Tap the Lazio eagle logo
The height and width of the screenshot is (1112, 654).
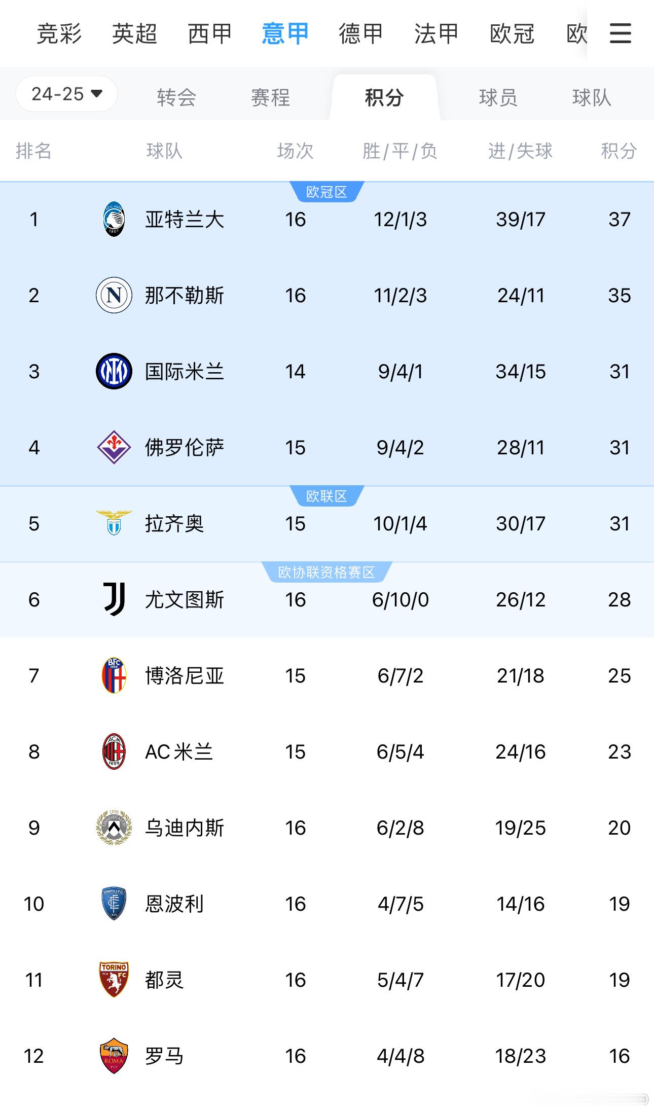[x=114, y=523]
